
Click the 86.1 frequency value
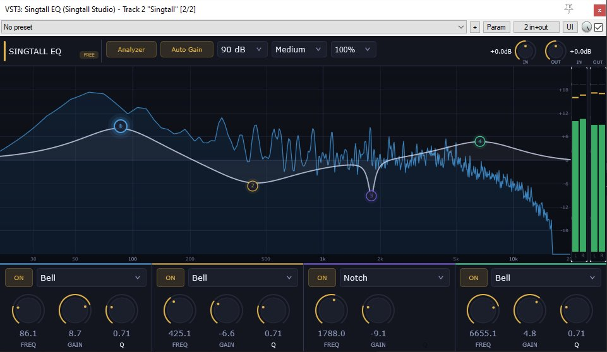(x=28, y=334)
